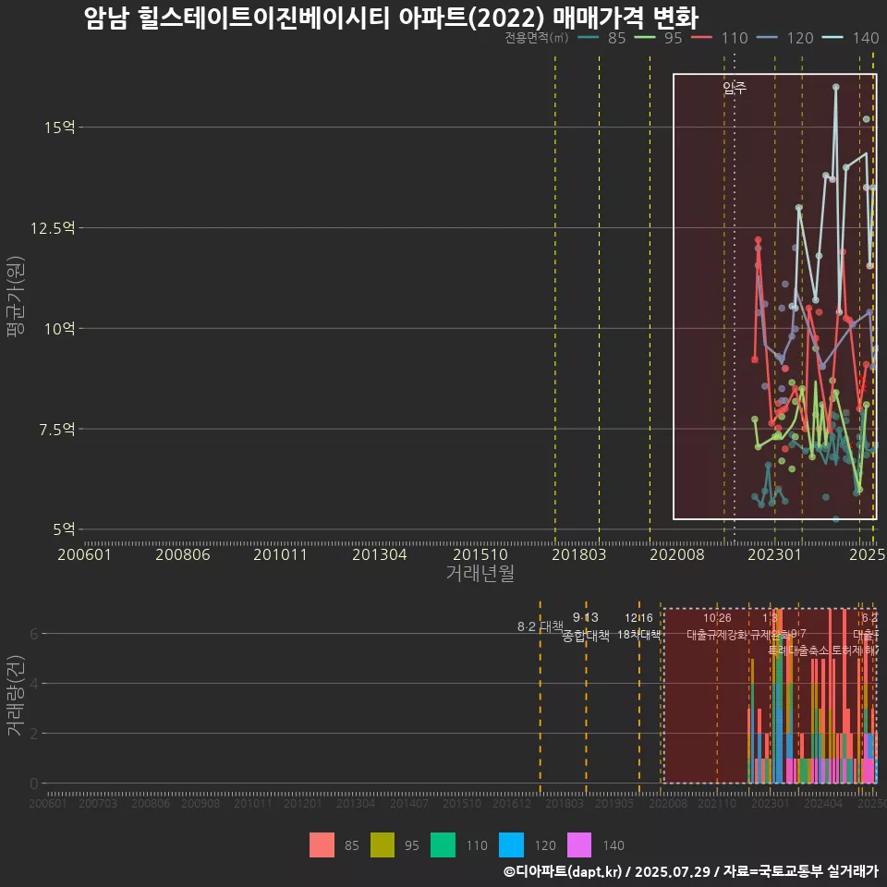Screen dimensions: 887x887
Task: Click the pink 140 swatch in bottom legend
Action: pos(579,844)
